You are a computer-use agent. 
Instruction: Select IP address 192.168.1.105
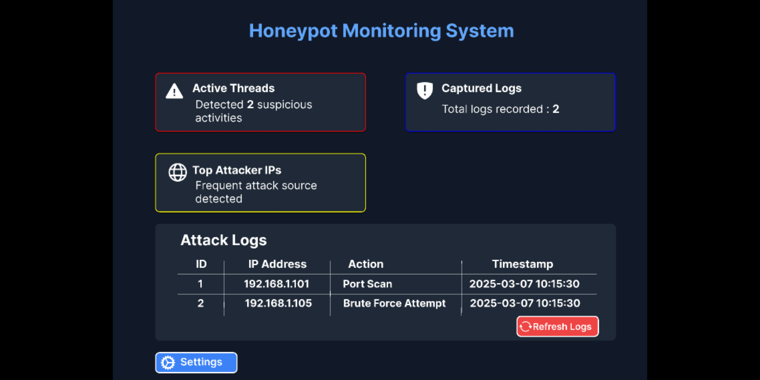click(278, 303)
